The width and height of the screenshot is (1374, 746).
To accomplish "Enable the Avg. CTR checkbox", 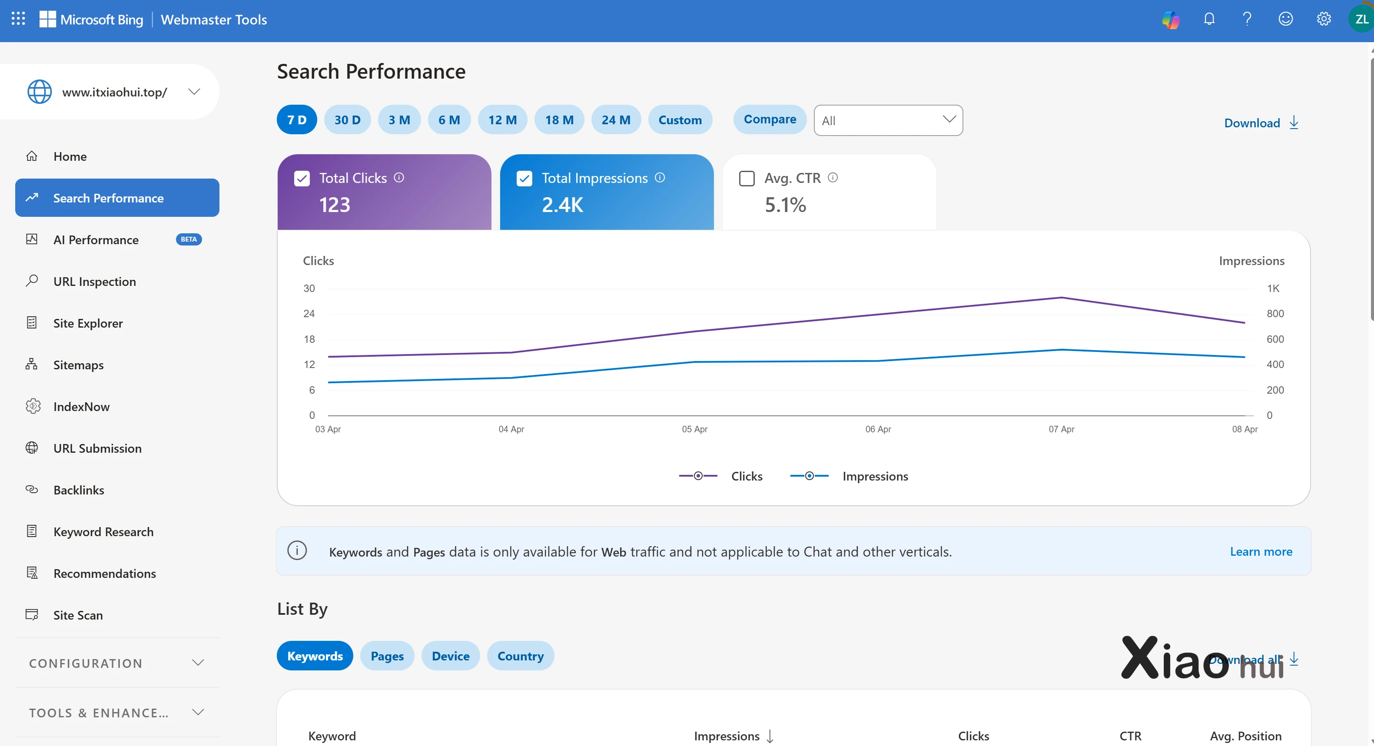I will (747, 178).
